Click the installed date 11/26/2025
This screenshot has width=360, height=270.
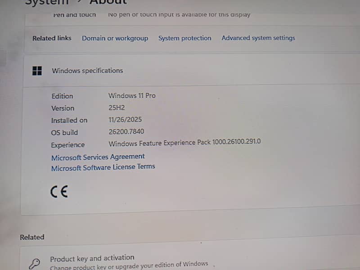[x=126, y=120]
